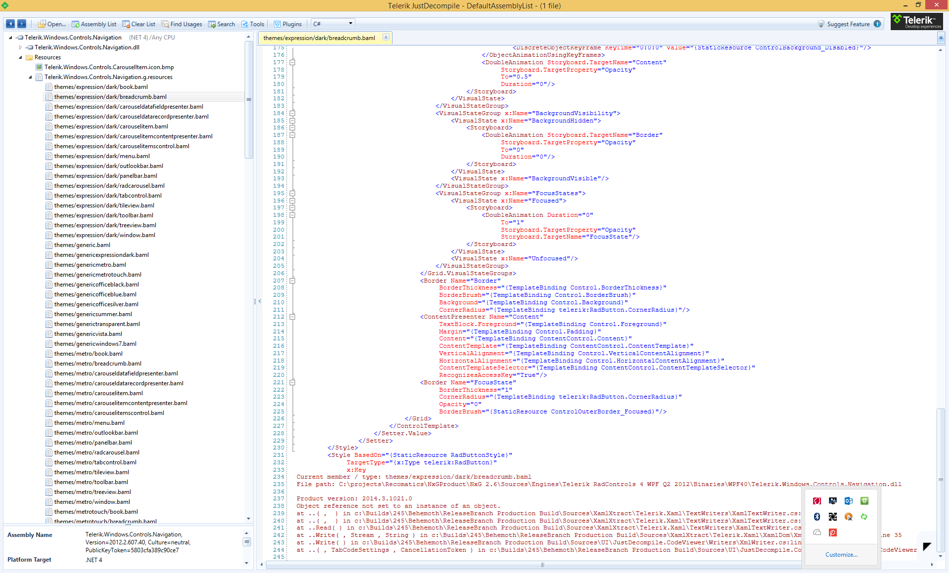Click file icon of themes/expression/dark/toolbar.baml
The image size is (949, 573).
(x=49, y=215)
